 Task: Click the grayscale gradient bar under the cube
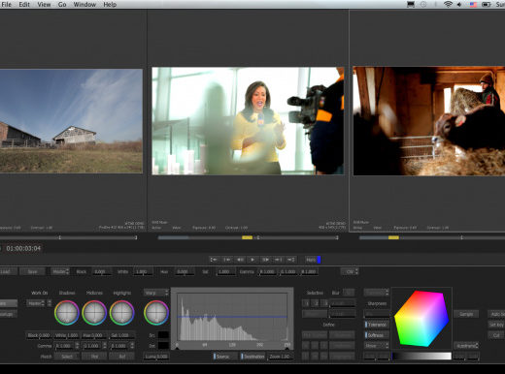421,356
